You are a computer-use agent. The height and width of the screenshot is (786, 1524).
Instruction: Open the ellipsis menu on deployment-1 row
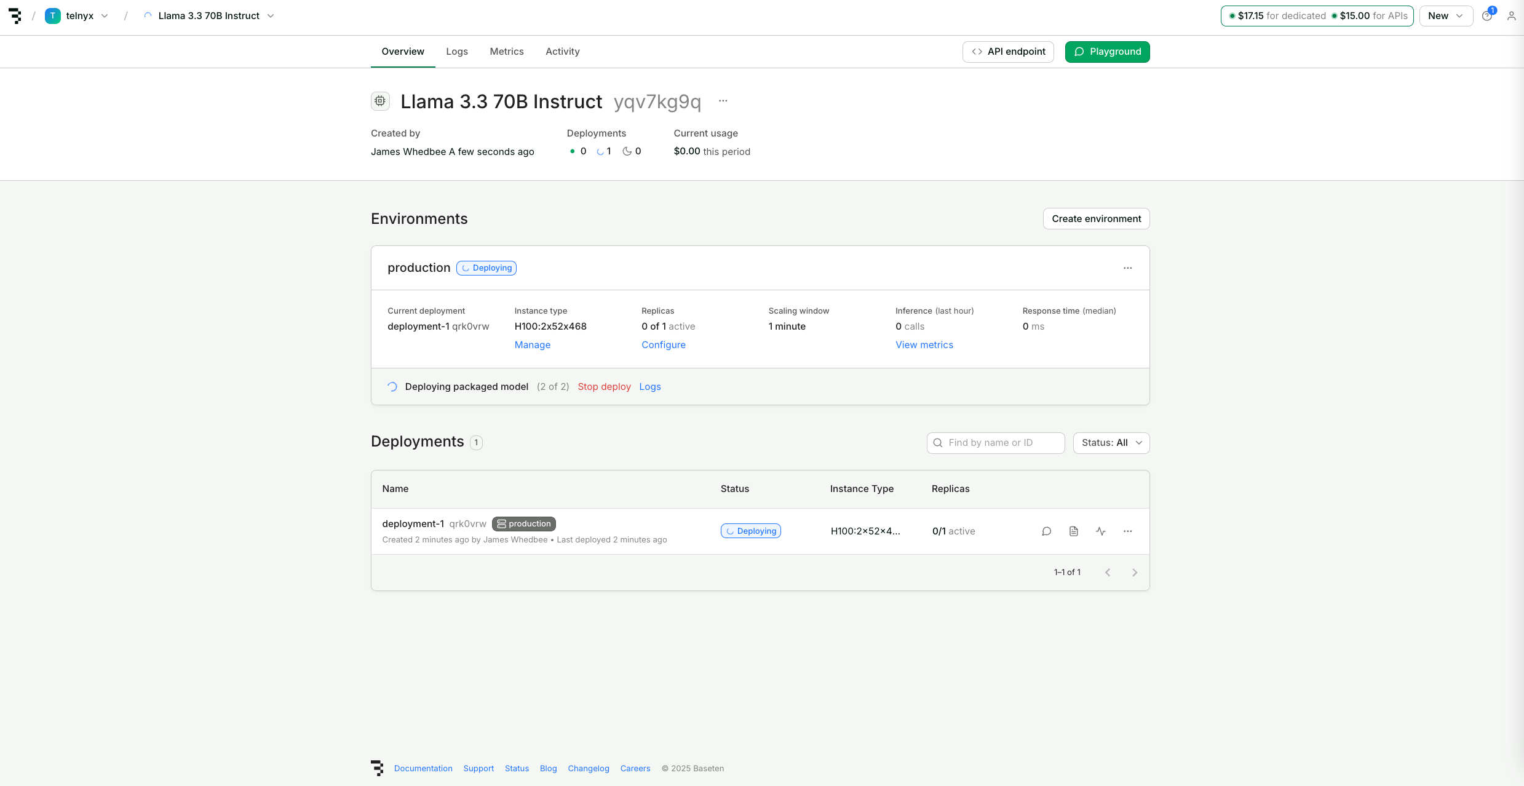(x=1127, y=531)
